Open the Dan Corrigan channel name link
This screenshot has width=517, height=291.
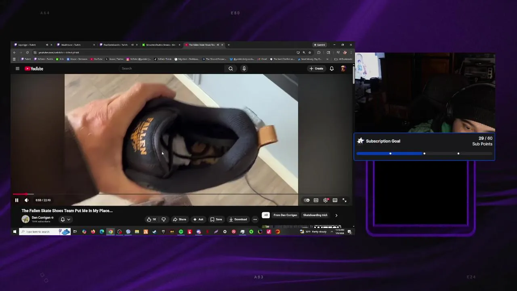pos(41,217)
